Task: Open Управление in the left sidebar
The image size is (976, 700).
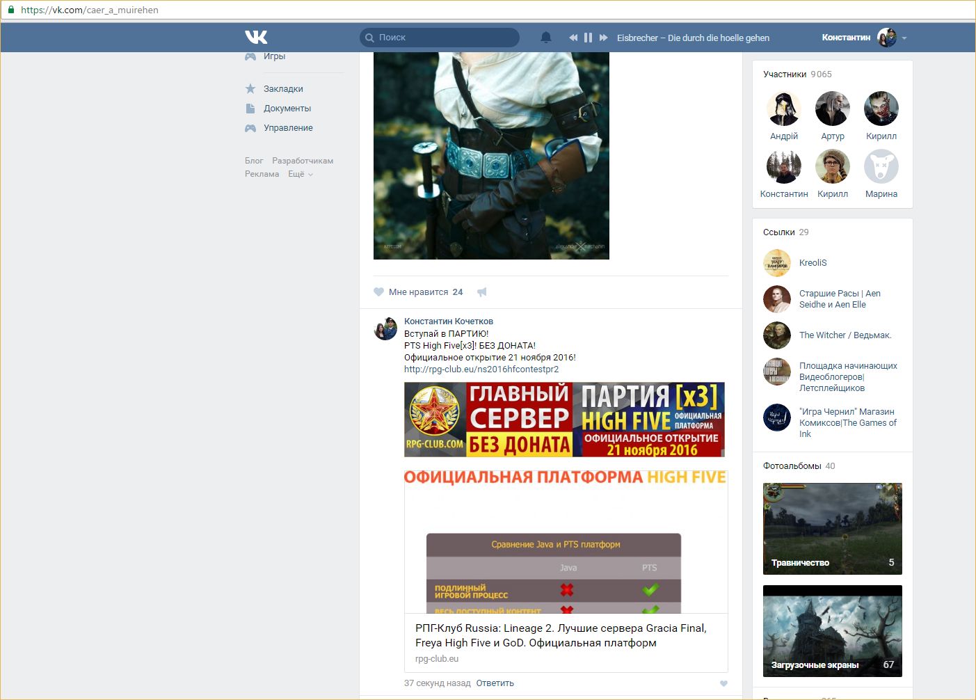Action: pyautogui.click(x=288, y=128)
